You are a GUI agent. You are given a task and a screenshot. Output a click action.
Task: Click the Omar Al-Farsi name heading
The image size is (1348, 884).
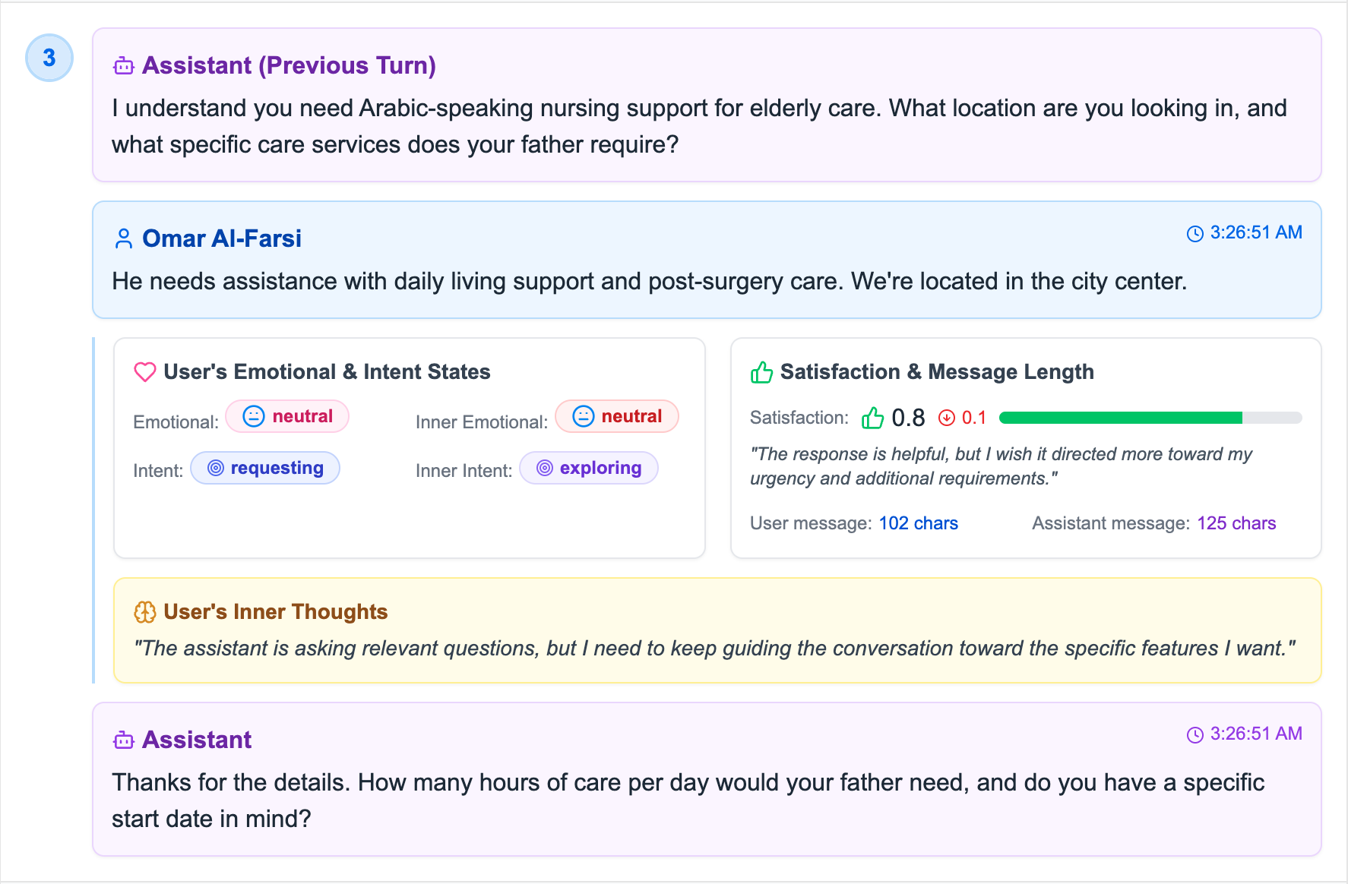point(222,239)
